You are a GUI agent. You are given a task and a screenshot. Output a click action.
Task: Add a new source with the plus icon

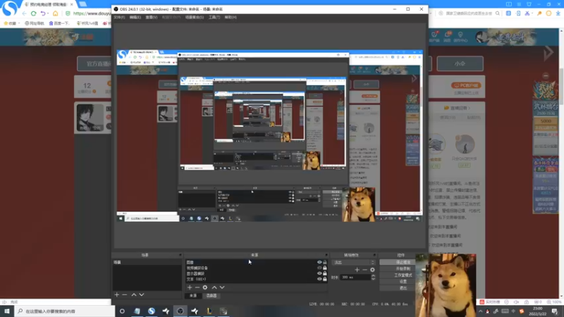click(190, 287)
